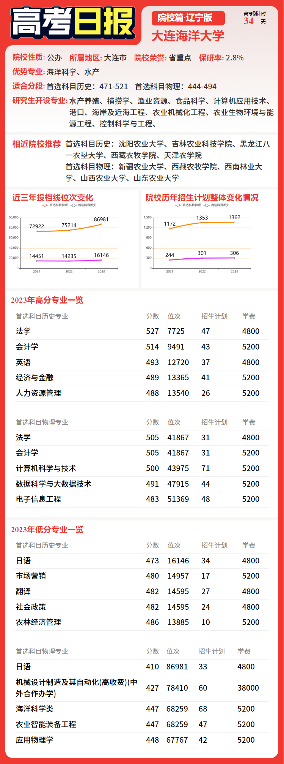Image resolution: width=284 pixels, height=764 pixels.
Task: Click the 研究生开设专业 label
Action: 40,101
